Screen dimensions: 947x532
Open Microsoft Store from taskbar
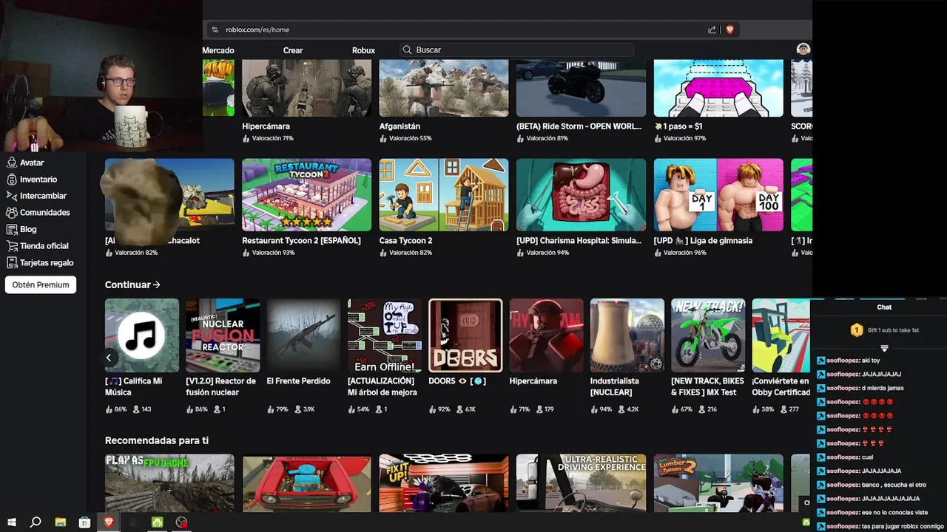click(x=85, y=522)
